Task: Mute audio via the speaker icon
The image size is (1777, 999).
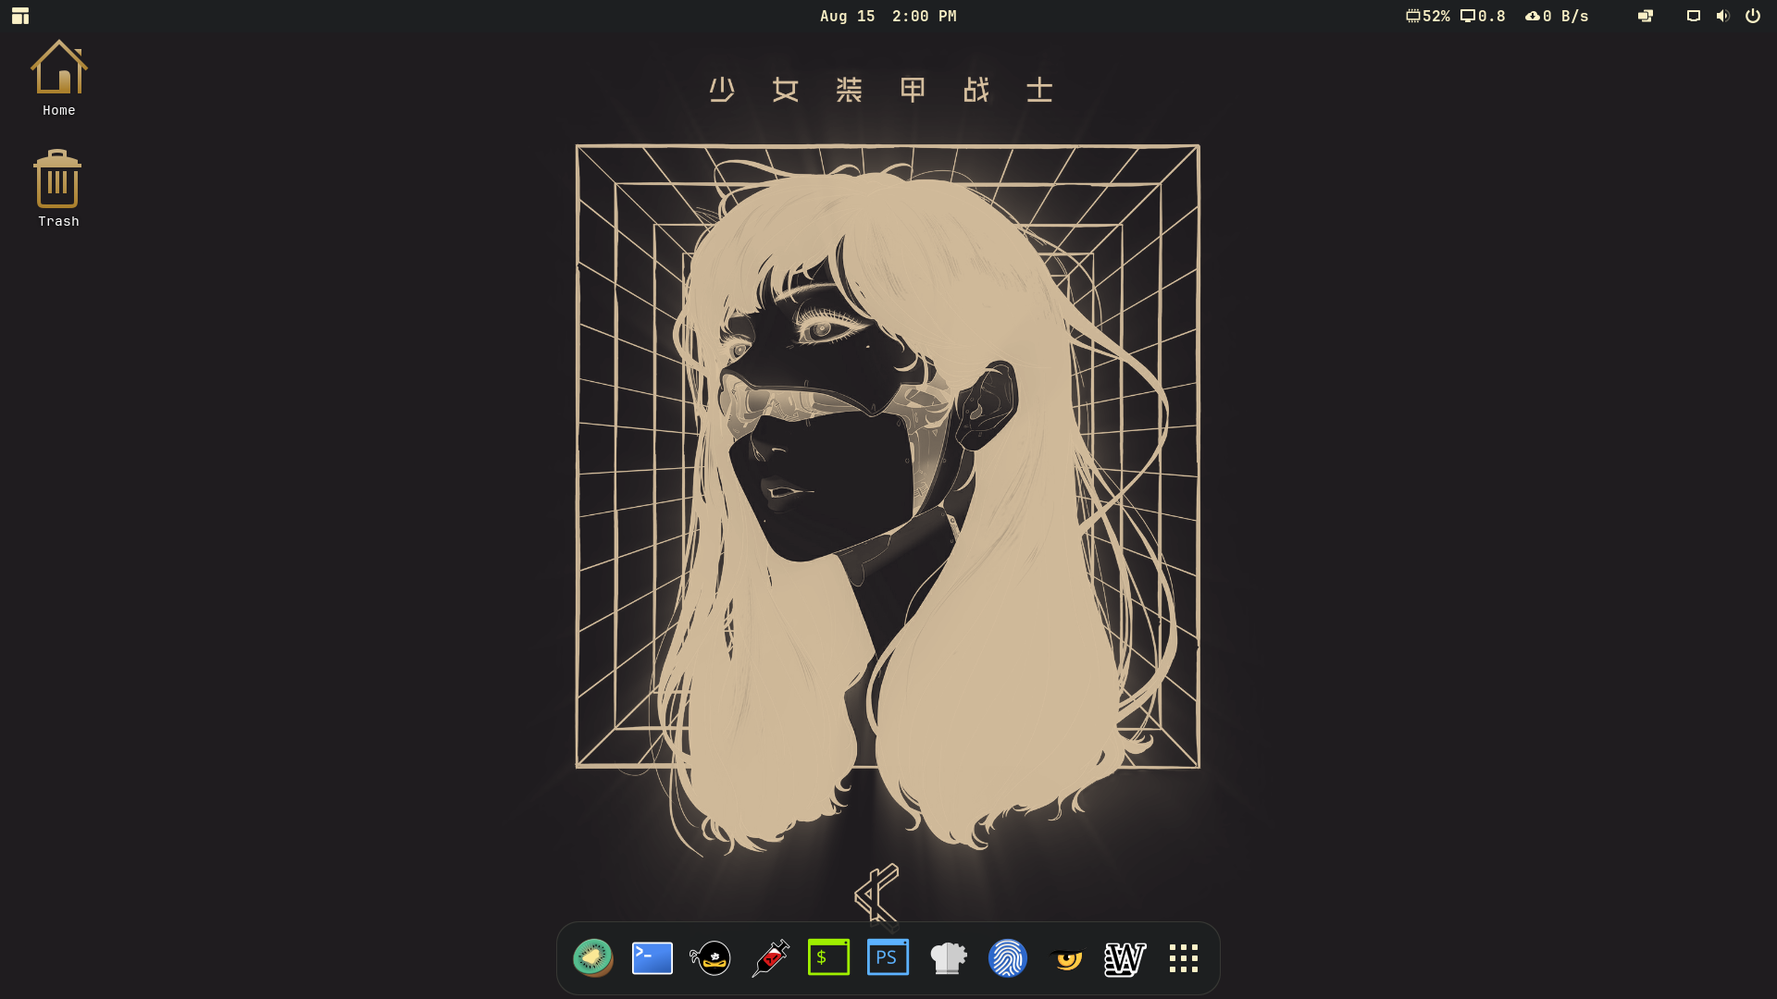Action: 1722,16
